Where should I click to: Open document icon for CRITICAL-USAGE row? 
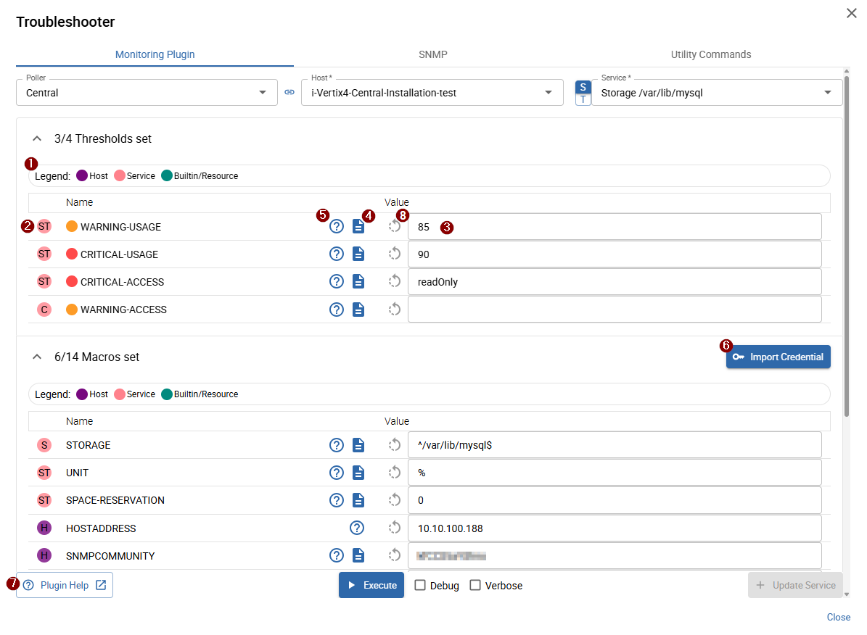click(358, 254)
